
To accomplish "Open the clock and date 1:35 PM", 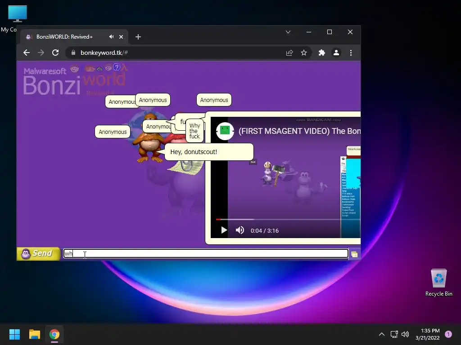I will pyautogui.click(x=428, y=334).
